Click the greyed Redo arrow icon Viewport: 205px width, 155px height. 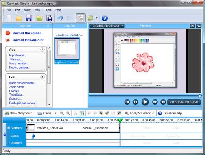(69, 18)
